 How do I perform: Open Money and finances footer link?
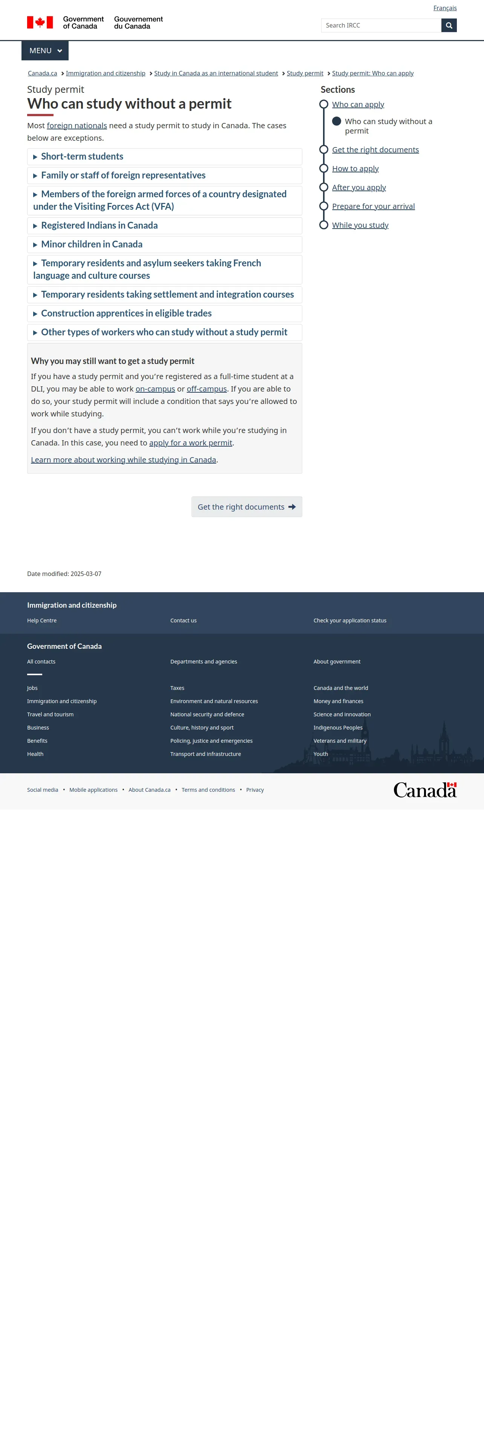point(338,702)
